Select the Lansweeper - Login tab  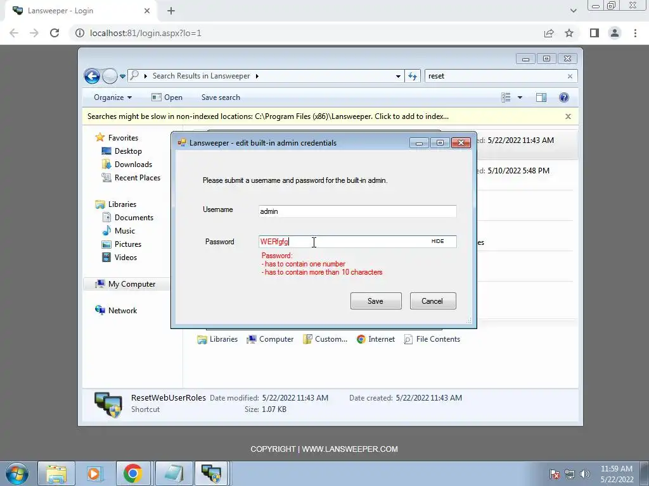coord(80,11)
